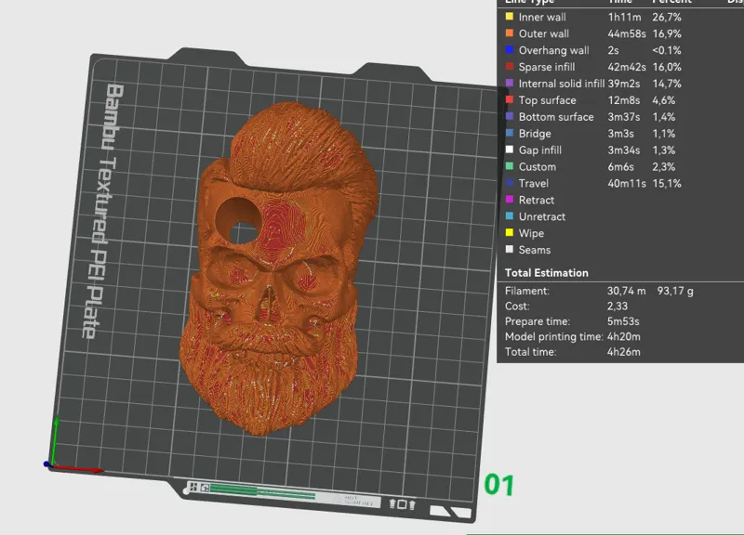The width and height of the screenshot is (744, 535).
Task: Click Total time value 4h26m
Action: click(623, 352)
